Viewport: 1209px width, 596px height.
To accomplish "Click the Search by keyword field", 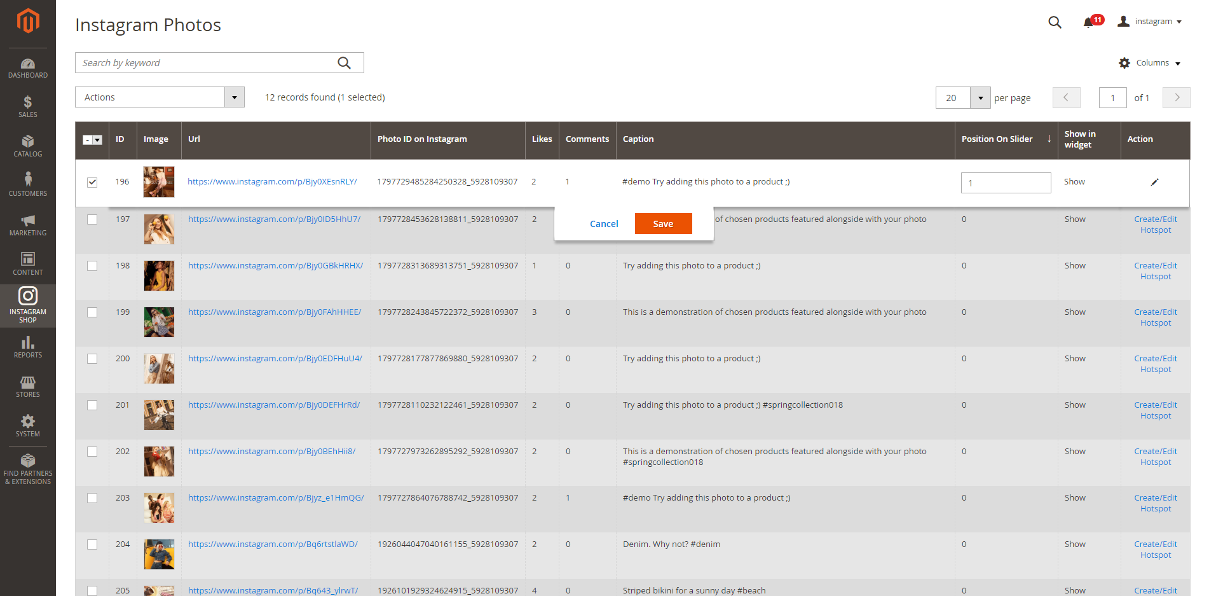I will click(219, 63).
